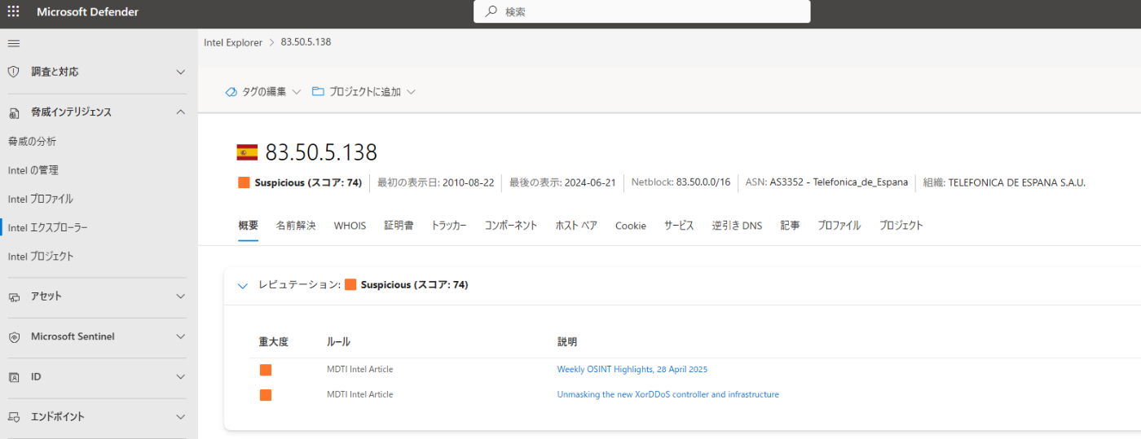Click the ルール column header
Screen dimensions: 1141x439
(338, 342)
